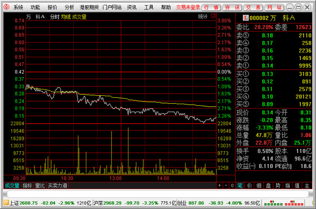Click the 统计 label above chart
The width and height of the screenshot is (316, 209).
tap(203, 16)
